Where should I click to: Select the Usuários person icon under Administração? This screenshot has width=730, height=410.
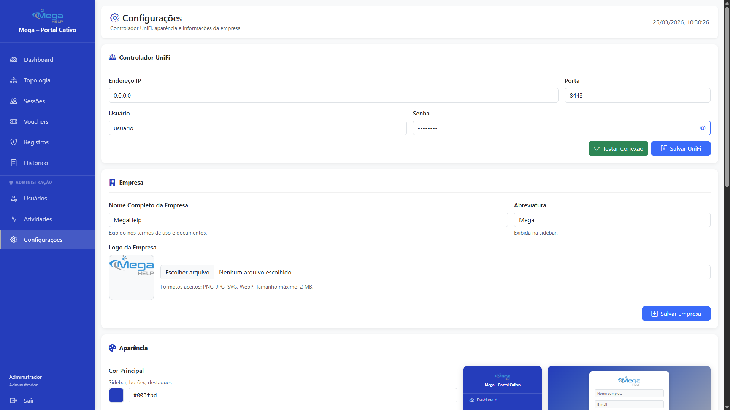[14, 198]
